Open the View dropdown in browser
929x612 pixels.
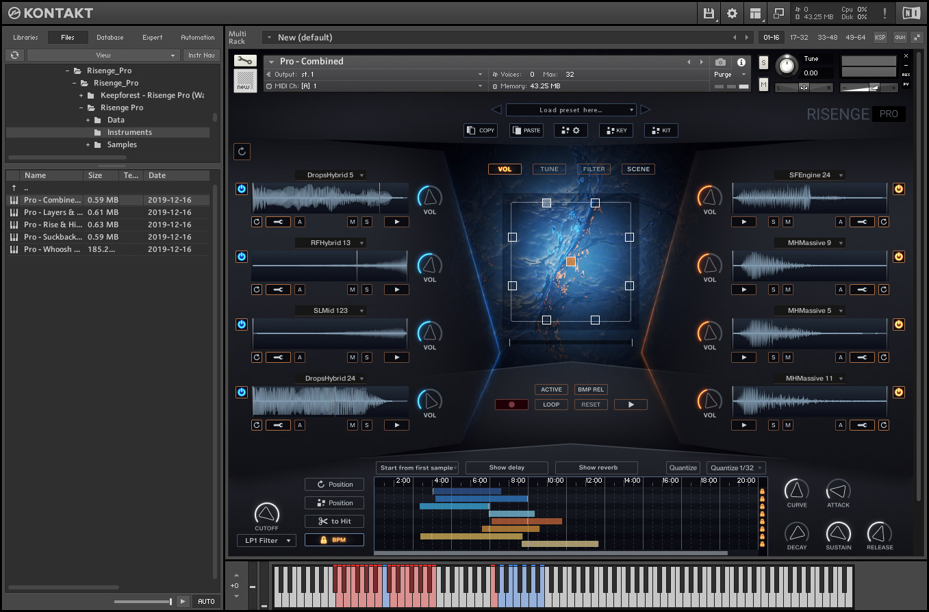(103, 55)
